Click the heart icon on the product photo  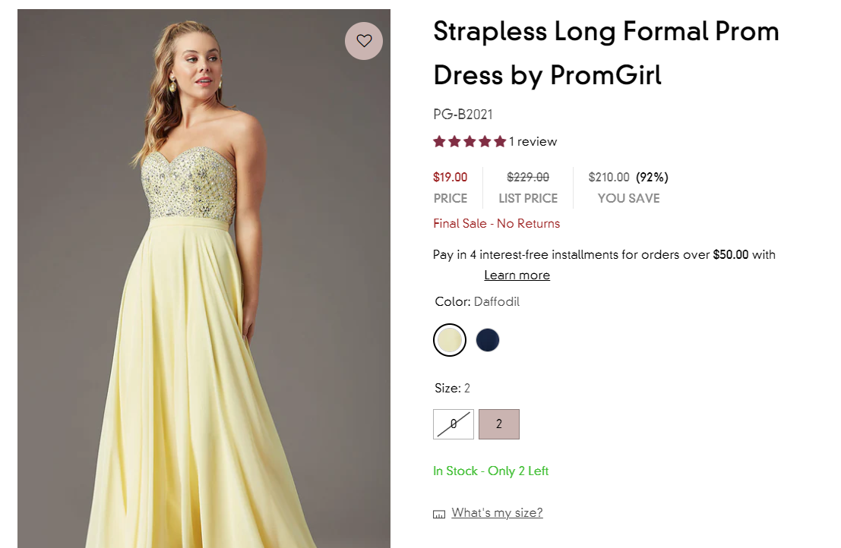(364, 41)
